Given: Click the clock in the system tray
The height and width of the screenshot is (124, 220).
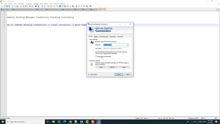Looking at the screenshot, I should click(x=210, y=122).
